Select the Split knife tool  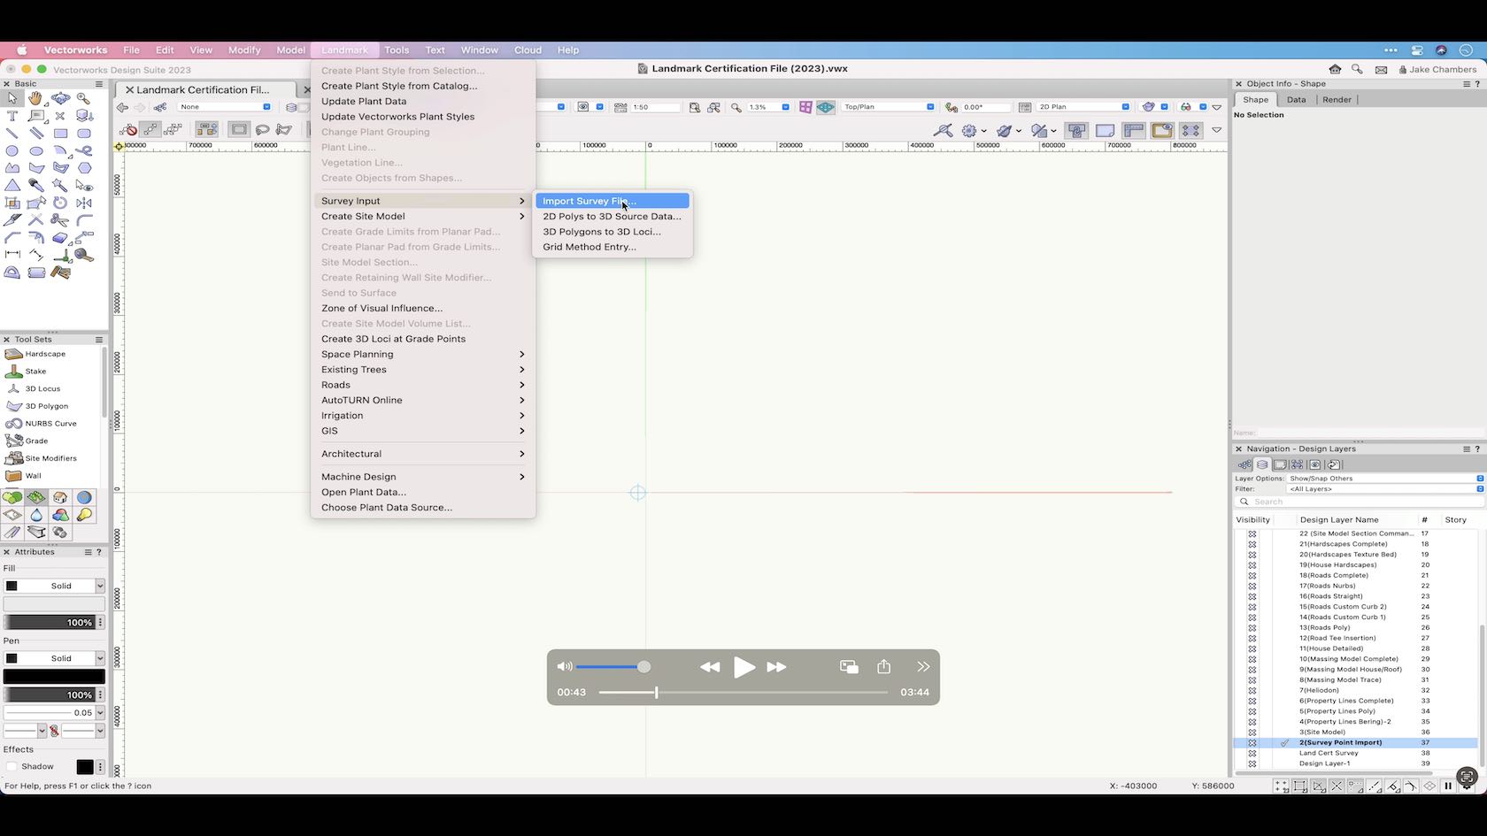tap(12, 220)
